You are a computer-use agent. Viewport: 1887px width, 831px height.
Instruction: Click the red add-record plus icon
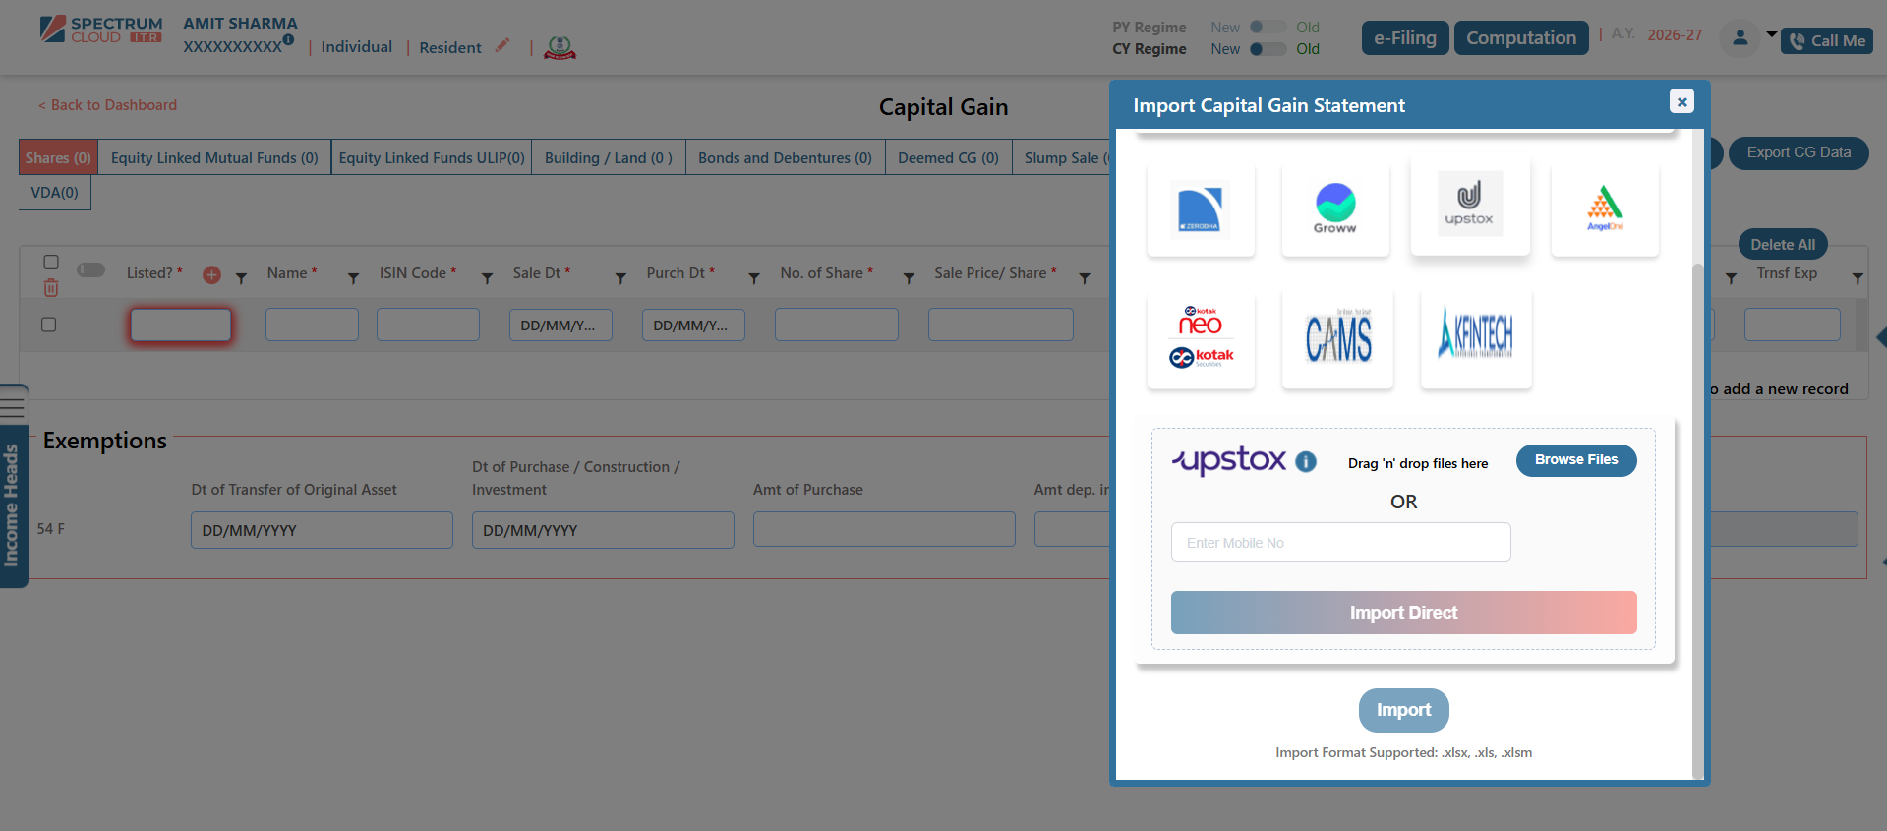click(x=211, y=275)
